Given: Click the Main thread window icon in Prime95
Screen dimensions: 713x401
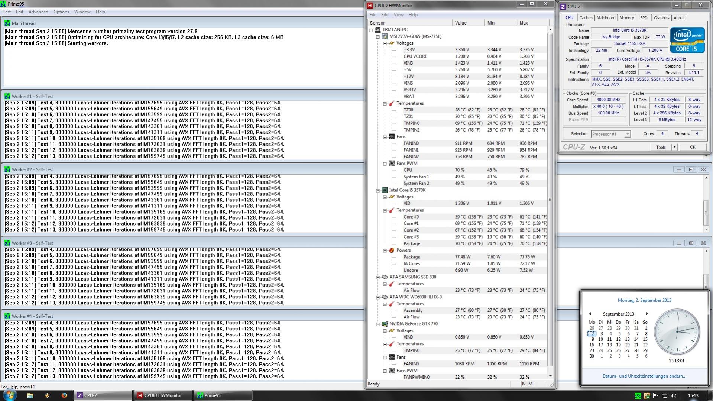Looking at the screenshot, I should pos(7,23).
